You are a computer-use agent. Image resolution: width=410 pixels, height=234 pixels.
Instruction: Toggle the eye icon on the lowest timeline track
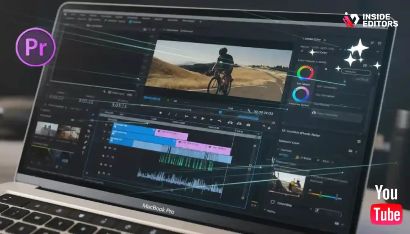point(109,174)
